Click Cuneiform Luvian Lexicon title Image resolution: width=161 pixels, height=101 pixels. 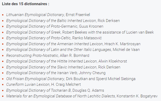(28, 84)
